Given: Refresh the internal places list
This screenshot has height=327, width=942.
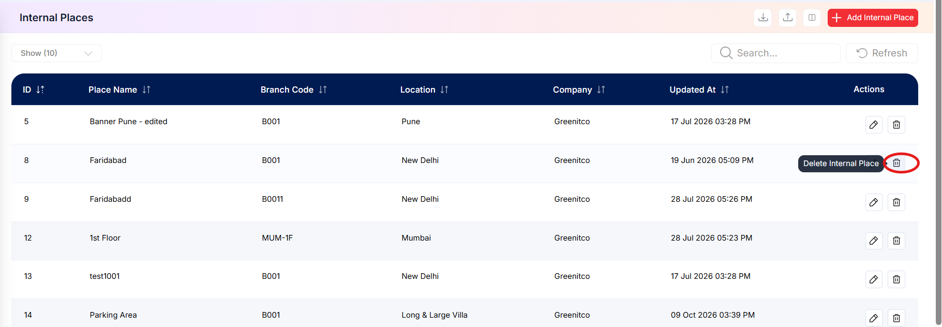Looking at the screenshot, I should point(882,53).
